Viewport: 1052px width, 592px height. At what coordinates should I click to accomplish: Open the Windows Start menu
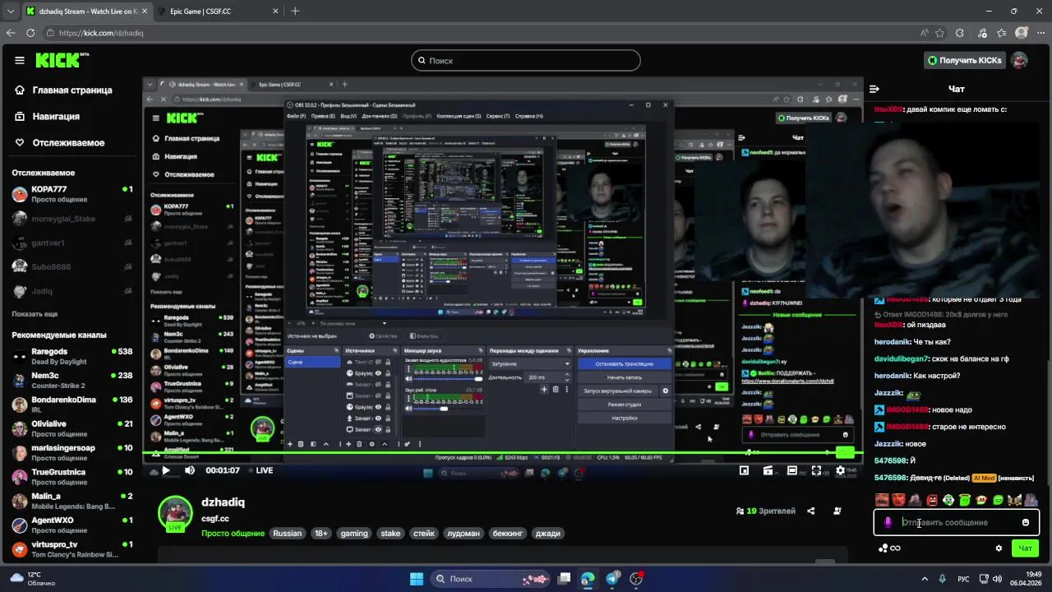click(x=417, y=578)
